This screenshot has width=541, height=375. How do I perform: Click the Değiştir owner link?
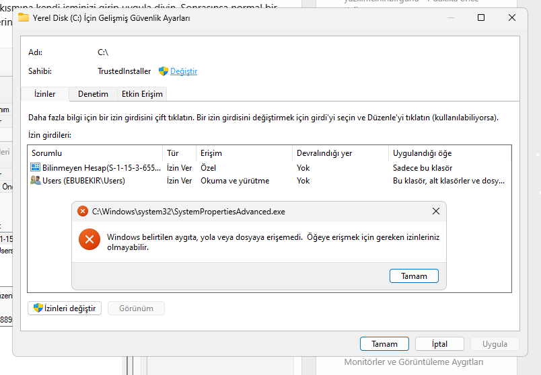(184, 71)
